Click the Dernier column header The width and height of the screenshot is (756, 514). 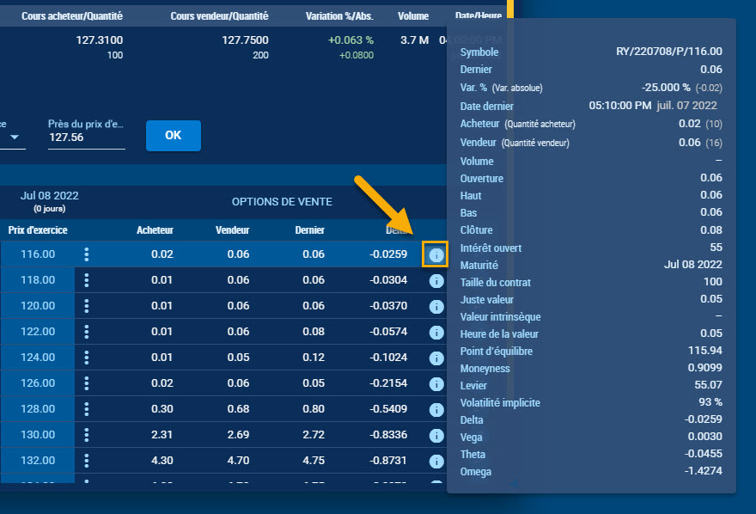click(309, 230)
